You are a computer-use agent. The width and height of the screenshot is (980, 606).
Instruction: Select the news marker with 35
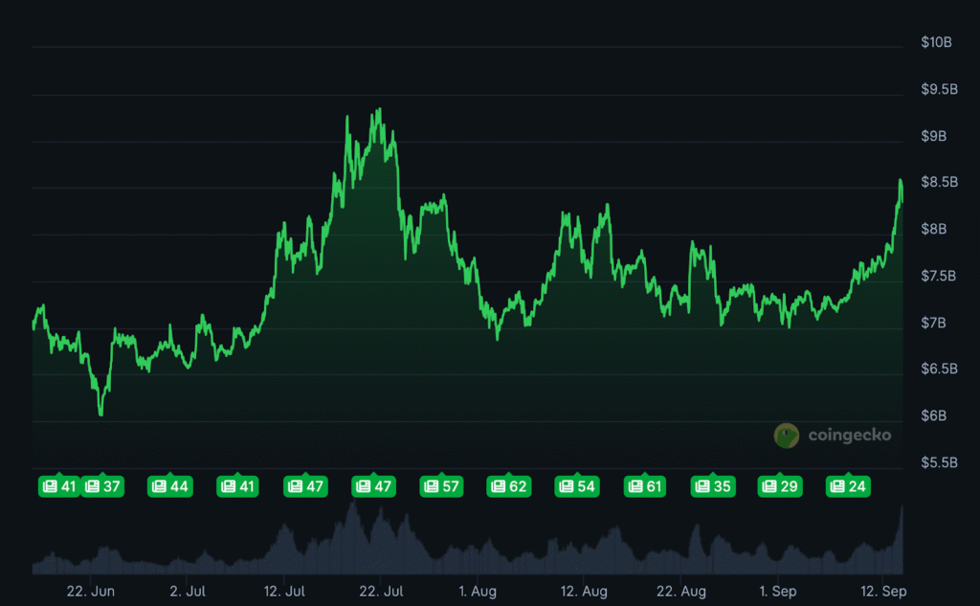(x=713, y=486)
